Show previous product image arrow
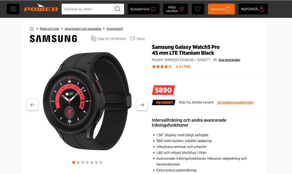This screenshot has width=292, height=174. [x=33, y=105]
